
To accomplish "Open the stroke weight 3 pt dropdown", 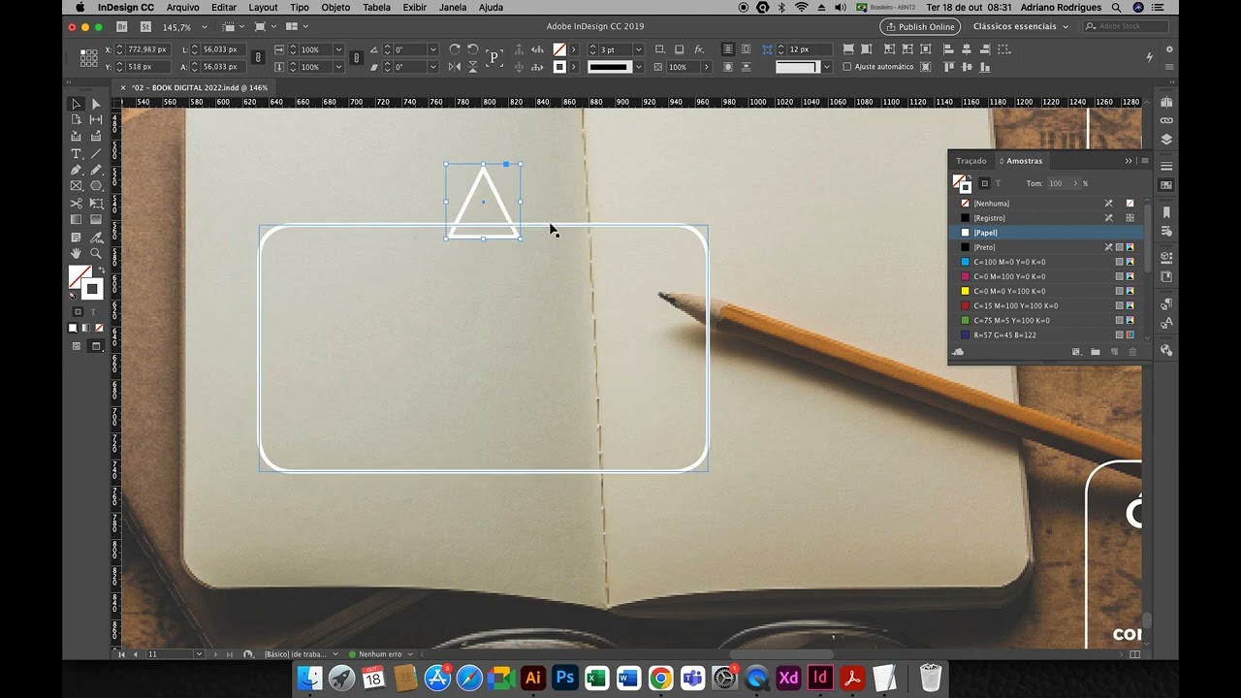I will pos(638,49).
